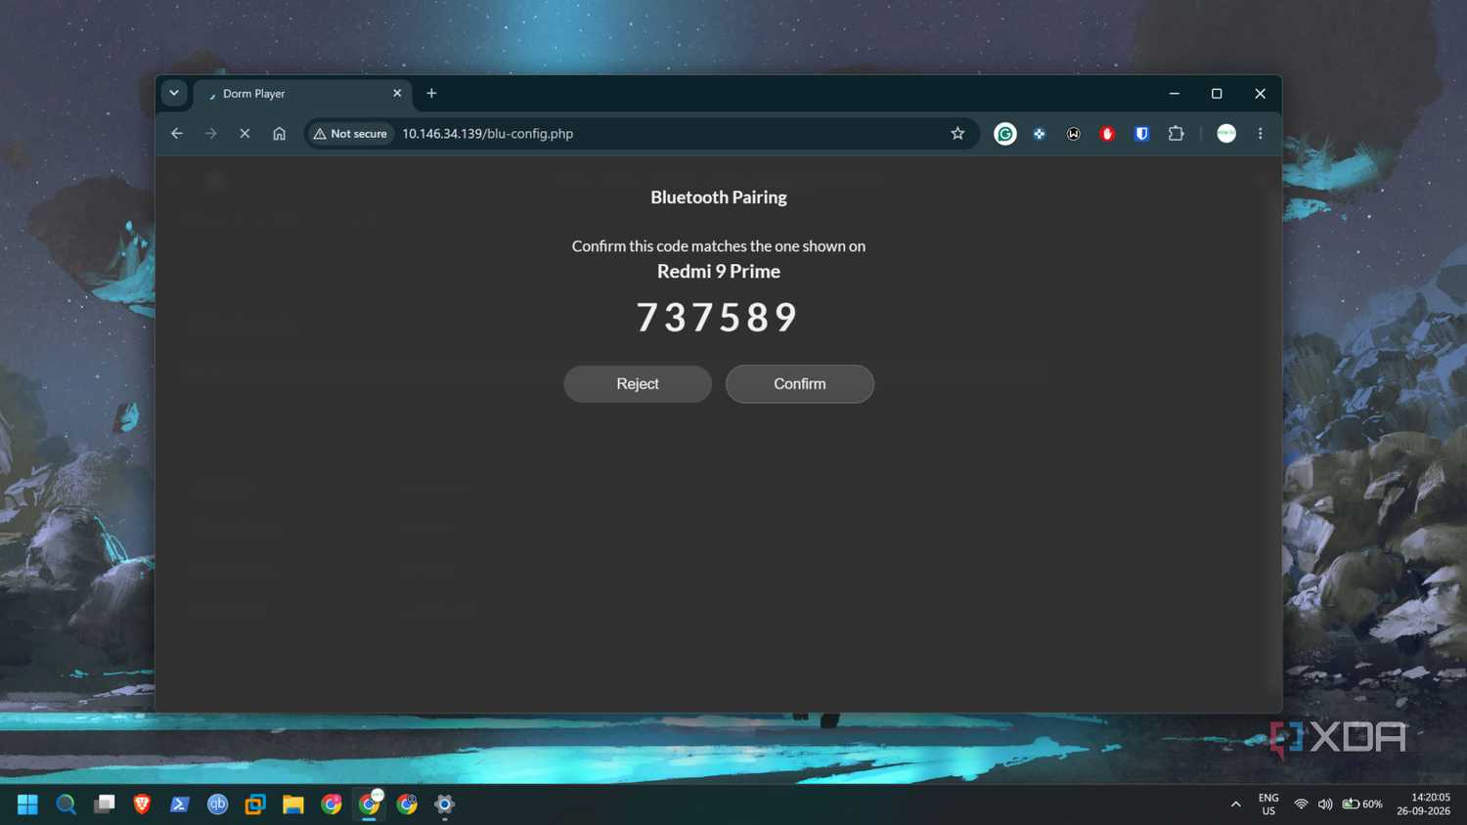
Task: Maximize the browser window
Action: 1217,94
